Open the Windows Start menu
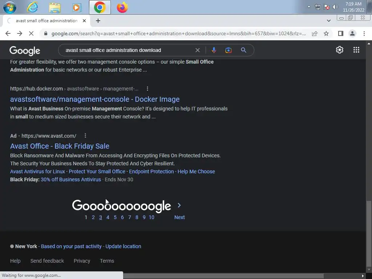 point(9,7)
